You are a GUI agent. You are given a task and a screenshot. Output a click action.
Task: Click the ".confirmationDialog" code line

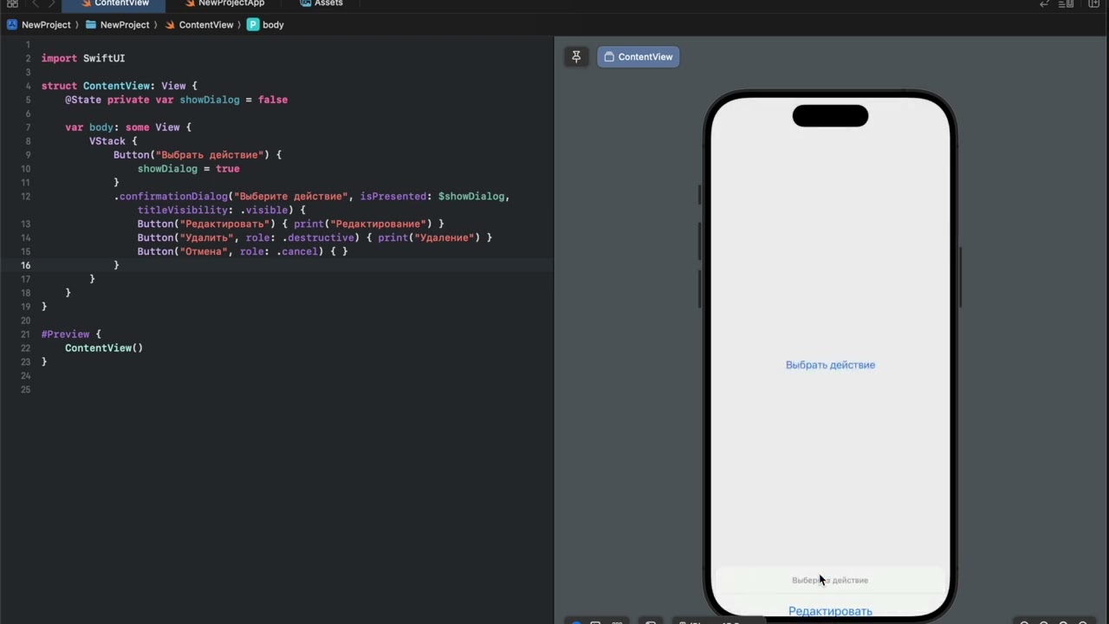(x=312, y=197)
